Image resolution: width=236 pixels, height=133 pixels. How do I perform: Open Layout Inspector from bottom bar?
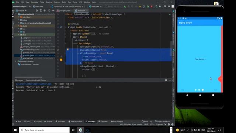[x=162, y=122]
